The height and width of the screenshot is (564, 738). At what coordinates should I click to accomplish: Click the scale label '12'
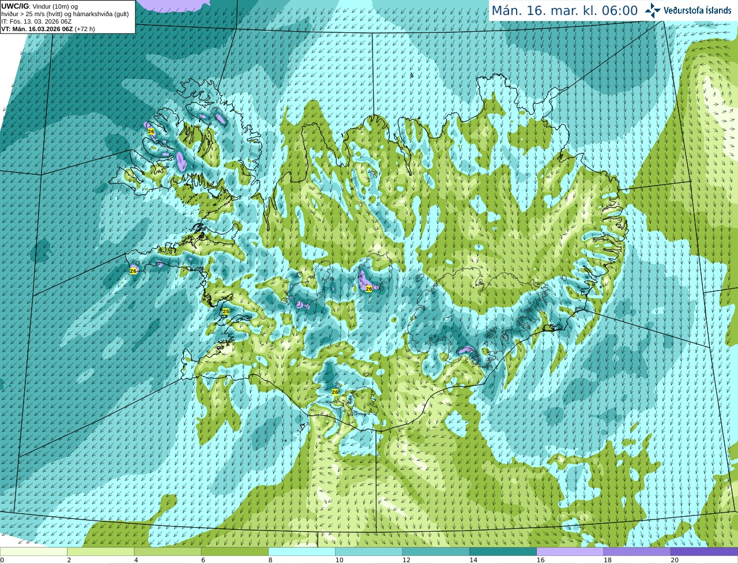pos(406,560)
